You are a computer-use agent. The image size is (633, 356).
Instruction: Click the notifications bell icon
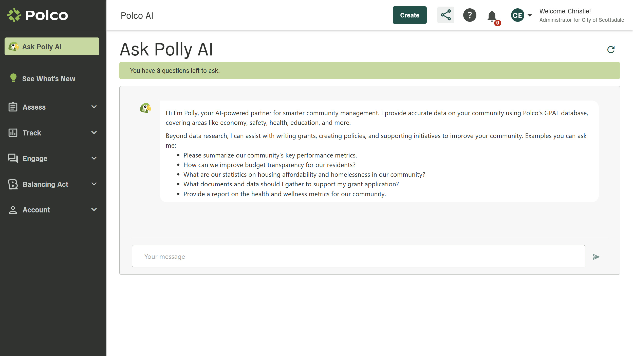[492, 15]
